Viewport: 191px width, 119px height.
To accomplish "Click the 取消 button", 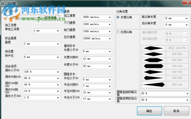I will click(x=176, y=111).
